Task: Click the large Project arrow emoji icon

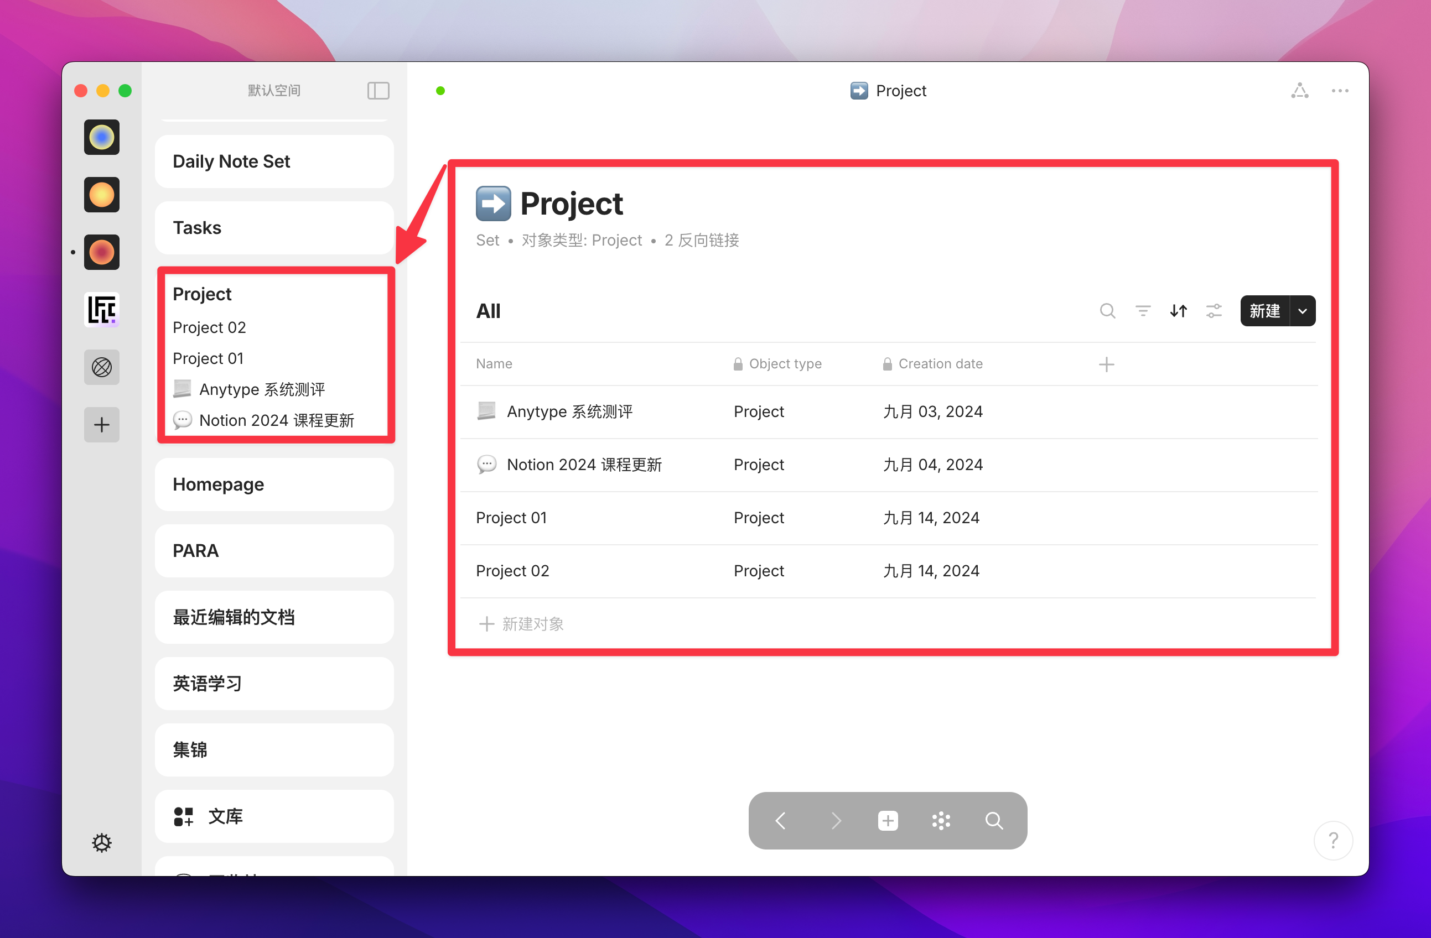Action: 493,204
